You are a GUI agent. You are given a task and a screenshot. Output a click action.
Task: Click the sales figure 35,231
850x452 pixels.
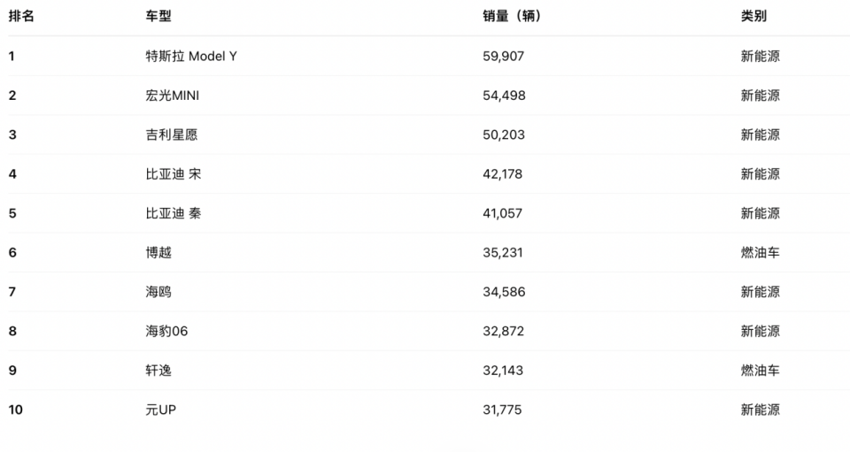tap(503, 253)
